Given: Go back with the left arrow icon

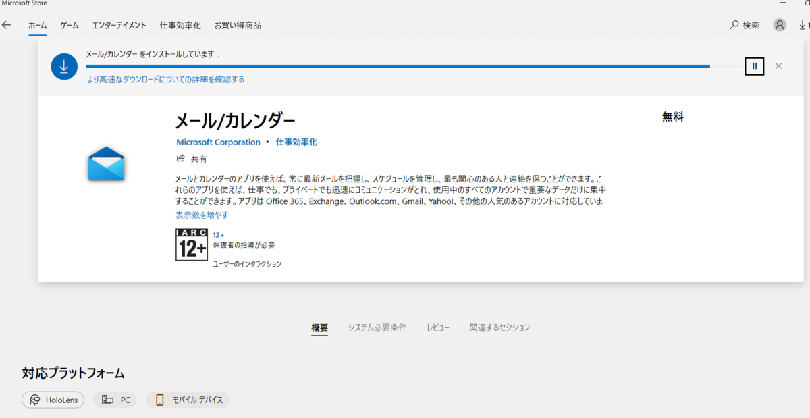Looking at the screenshot, I should (x=6, y=25).
